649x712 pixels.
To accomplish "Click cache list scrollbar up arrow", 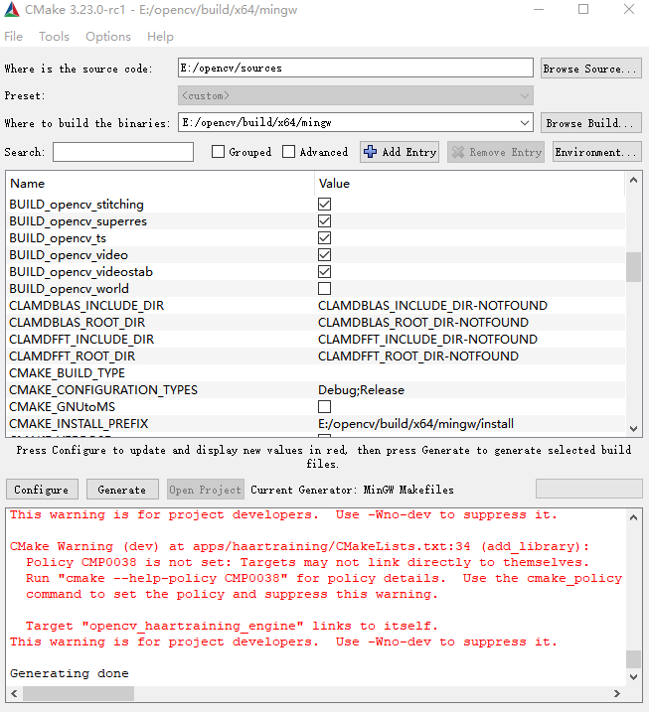I will tap(633, 181).
